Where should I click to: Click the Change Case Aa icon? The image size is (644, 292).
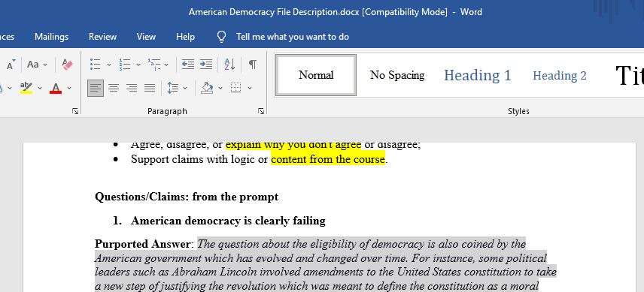pos(33,65)
